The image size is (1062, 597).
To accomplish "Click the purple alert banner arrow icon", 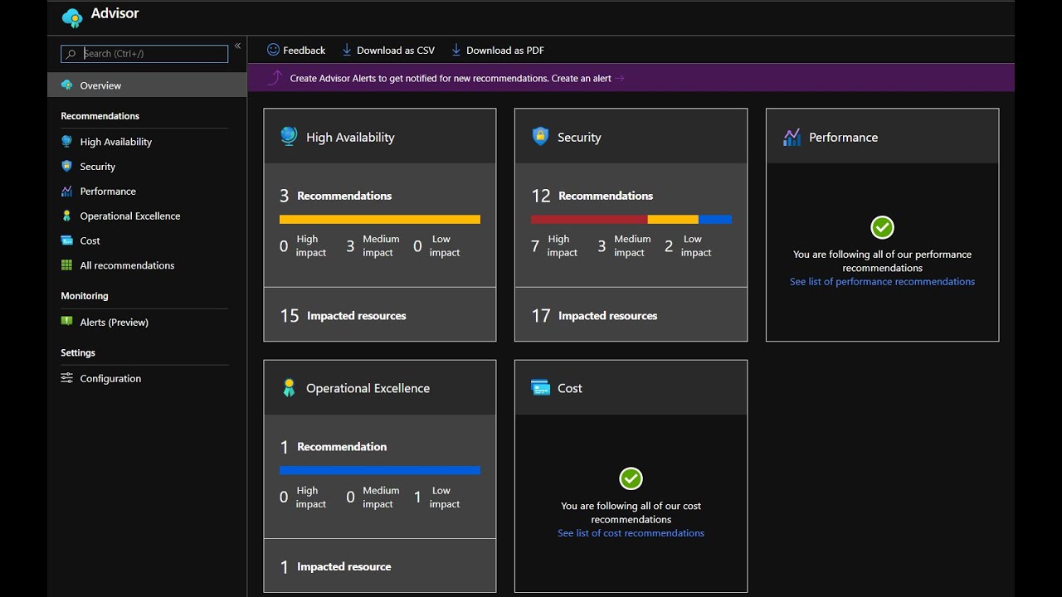I will pos(275,78).
